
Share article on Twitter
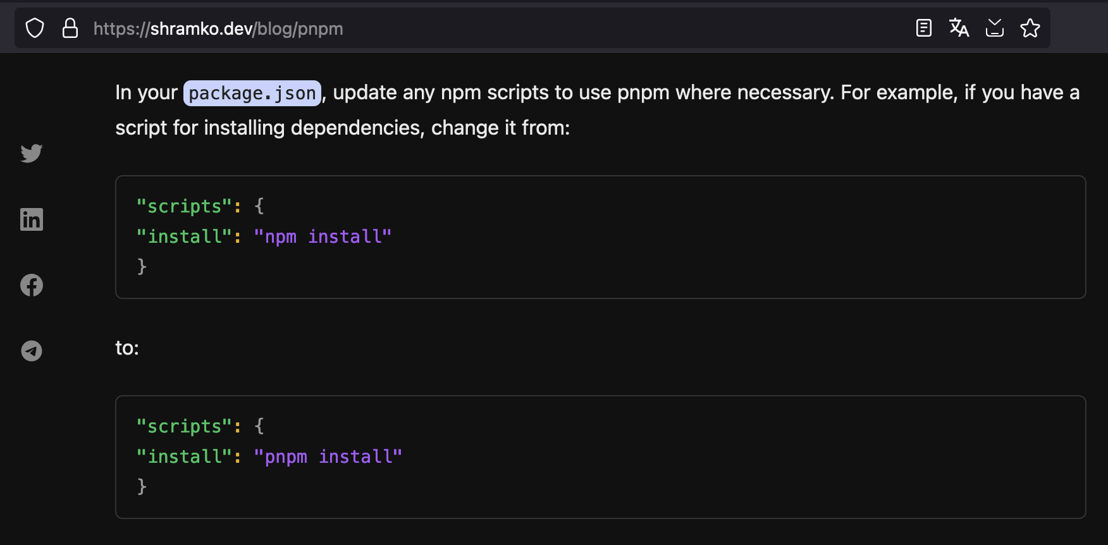(x=32, y=153)
